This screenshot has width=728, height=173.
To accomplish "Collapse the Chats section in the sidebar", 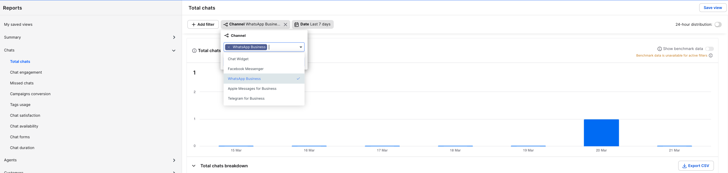I will point(174,51).
